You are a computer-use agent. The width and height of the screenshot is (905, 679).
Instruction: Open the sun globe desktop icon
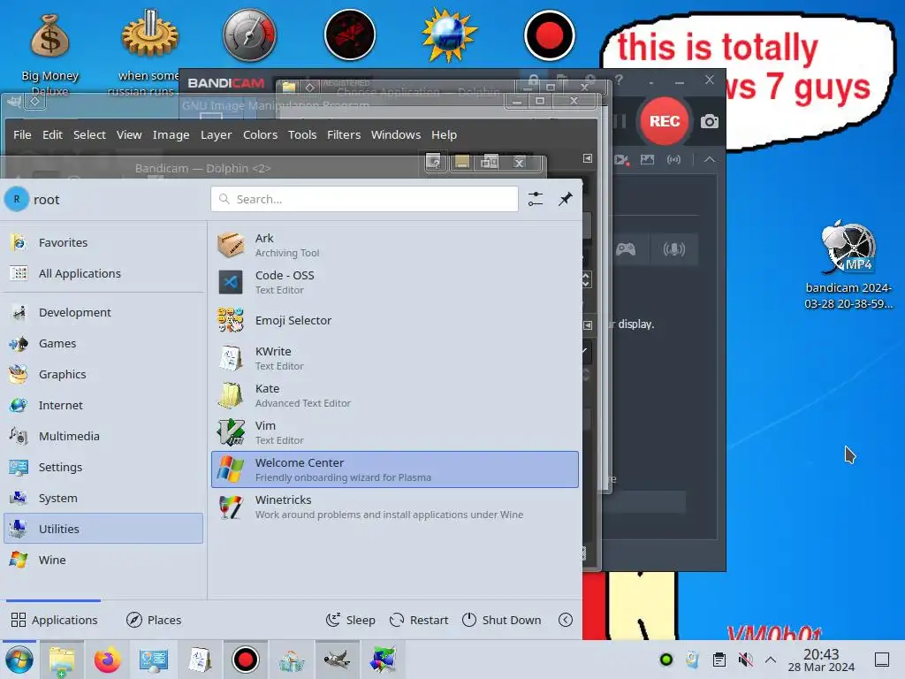[448, 35]
